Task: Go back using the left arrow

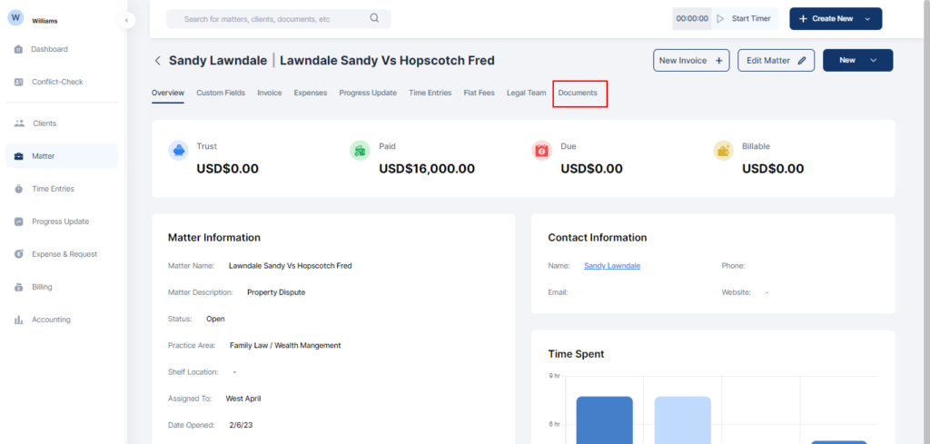Action: (157, 61)
